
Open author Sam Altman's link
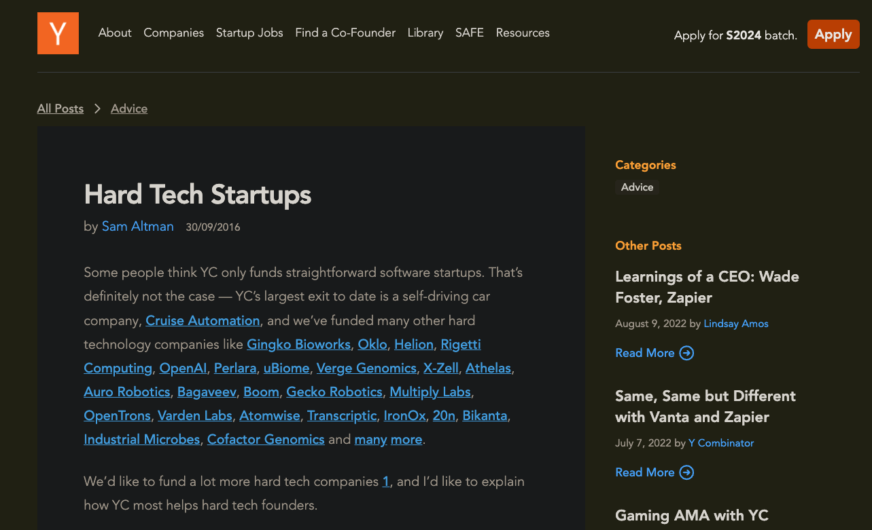click(138, 227)
